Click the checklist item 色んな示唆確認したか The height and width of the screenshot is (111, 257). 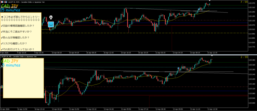pyautogui.click(x=15, y=37)
